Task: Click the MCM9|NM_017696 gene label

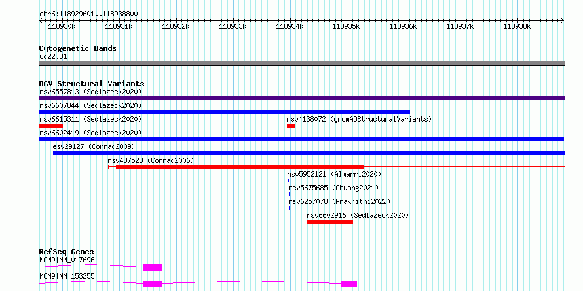Action: pos(67,260)
